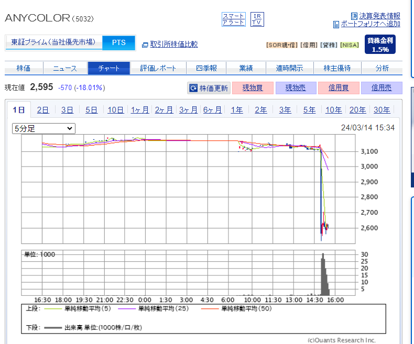Select the チャート tab

tap(109, 68)
